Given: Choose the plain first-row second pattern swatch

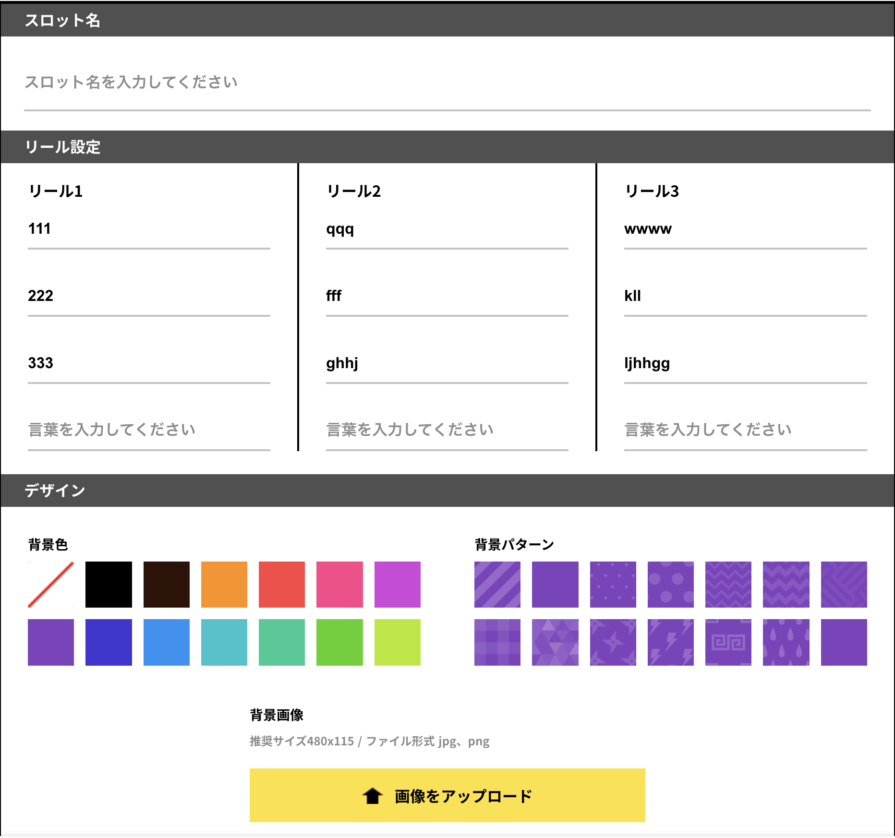Looking at the screenshot, I should [x=555, y=585].
